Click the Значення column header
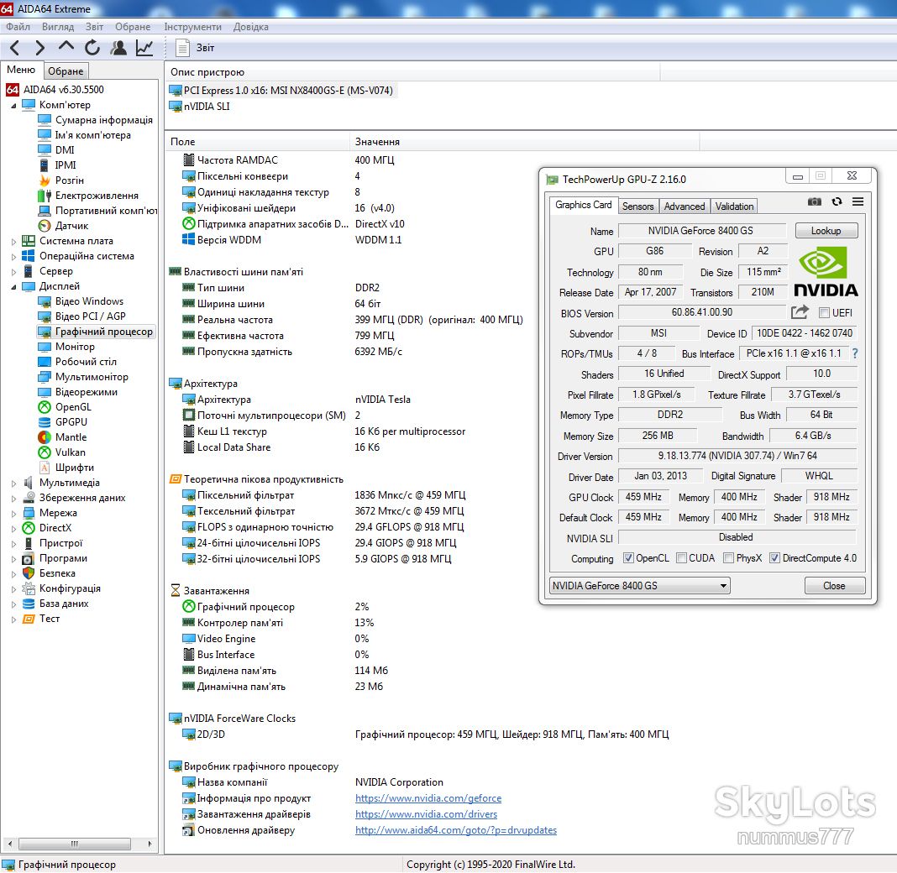Image resolution: width=897 pixels, height=873 pixels. tap(524, 142)
